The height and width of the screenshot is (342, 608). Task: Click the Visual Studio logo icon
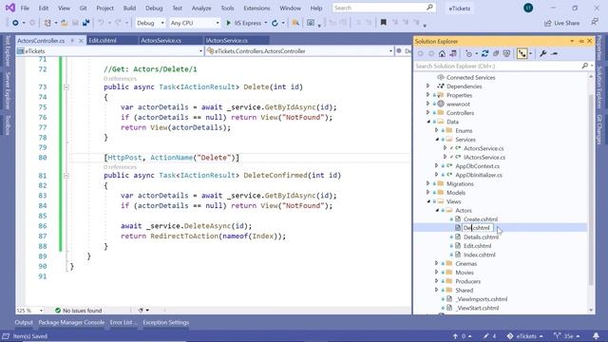(x=10, y=8)
